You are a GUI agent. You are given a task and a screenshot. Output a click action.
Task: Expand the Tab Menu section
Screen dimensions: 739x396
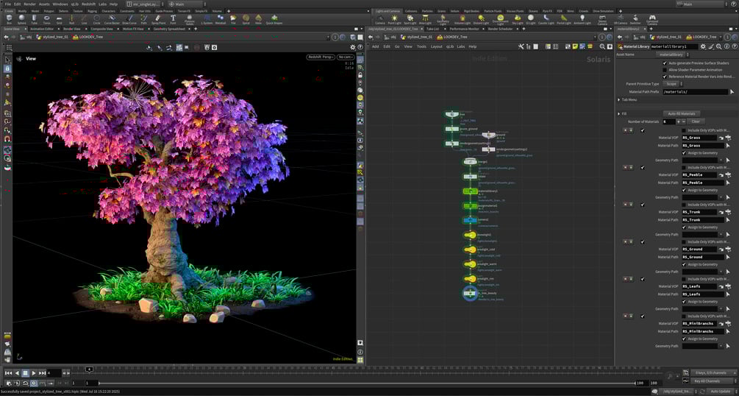coord(619,99)
